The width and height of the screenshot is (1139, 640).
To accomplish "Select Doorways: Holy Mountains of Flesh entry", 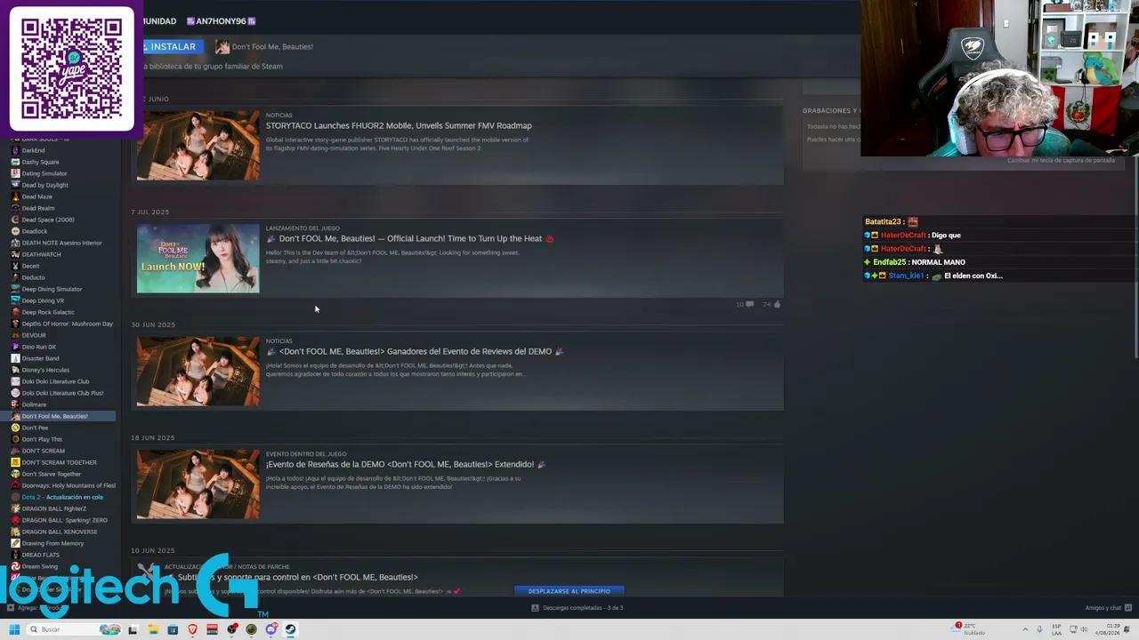I will (69, 485).
